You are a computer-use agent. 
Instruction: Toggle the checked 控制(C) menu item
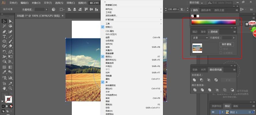(x=132, y=27)
